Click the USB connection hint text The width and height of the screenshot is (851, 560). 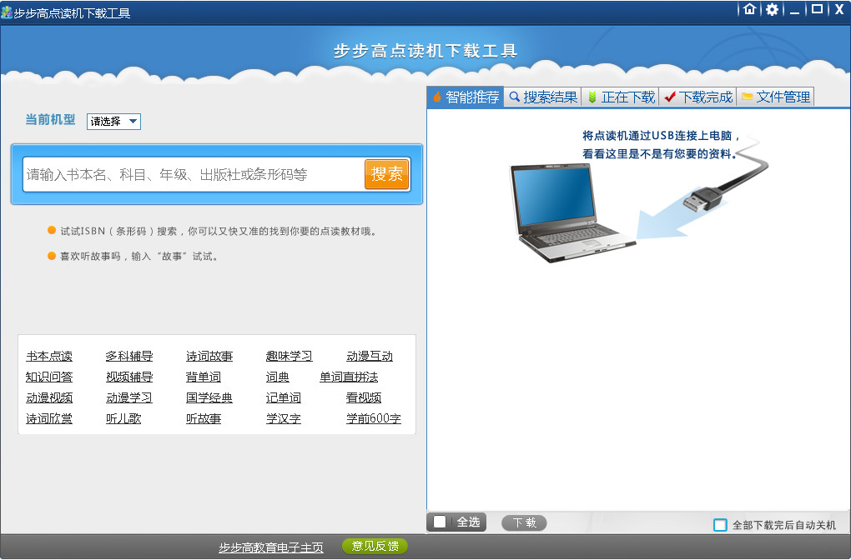click(x=661, y=145)
